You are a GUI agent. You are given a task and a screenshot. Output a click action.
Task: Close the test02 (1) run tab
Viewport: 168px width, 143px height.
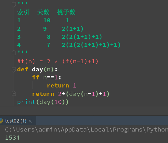click(30, 121)
